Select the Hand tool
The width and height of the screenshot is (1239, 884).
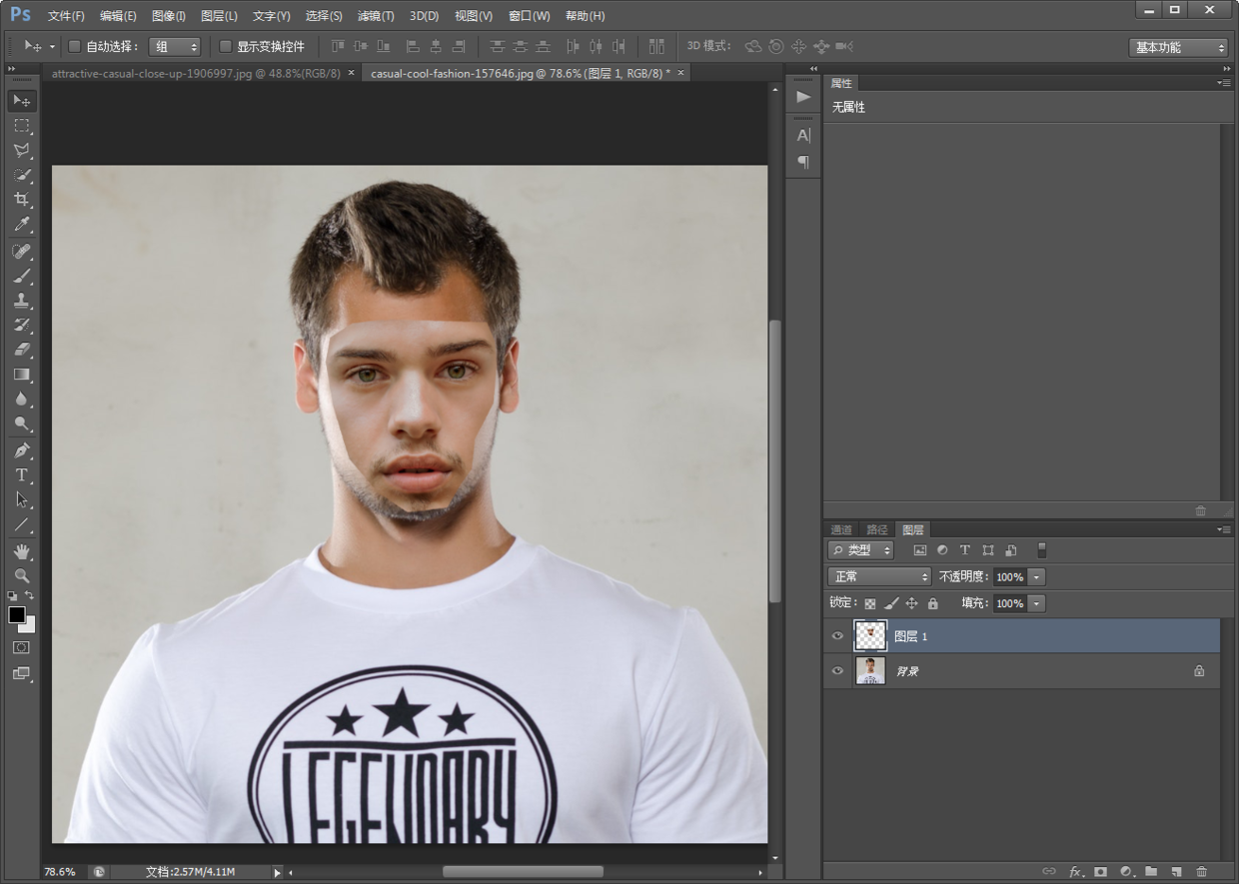coord(21,551)
